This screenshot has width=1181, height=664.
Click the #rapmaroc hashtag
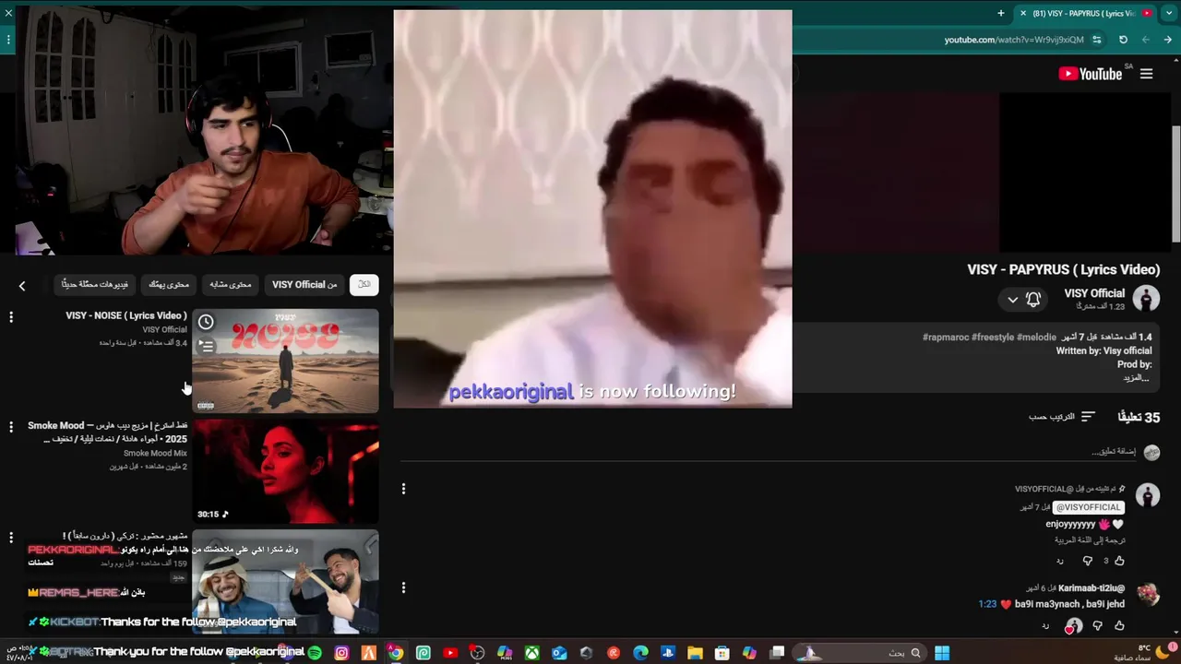(946, 338)
